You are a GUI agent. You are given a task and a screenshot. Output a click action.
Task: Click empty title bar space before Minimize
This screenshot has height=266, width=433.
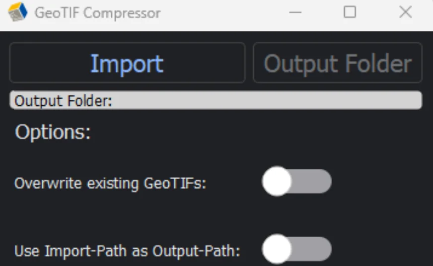(223, 13)
